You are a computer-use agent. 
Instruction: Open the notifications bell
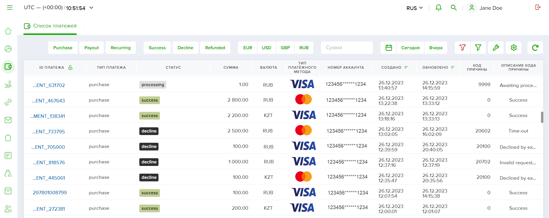tap(439, 8)
